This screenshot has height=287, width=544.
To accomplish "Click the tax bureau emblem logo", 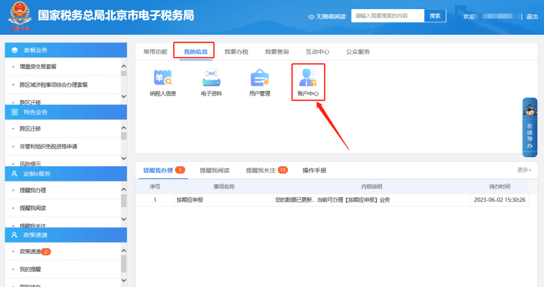I will (x=20, y=16).
